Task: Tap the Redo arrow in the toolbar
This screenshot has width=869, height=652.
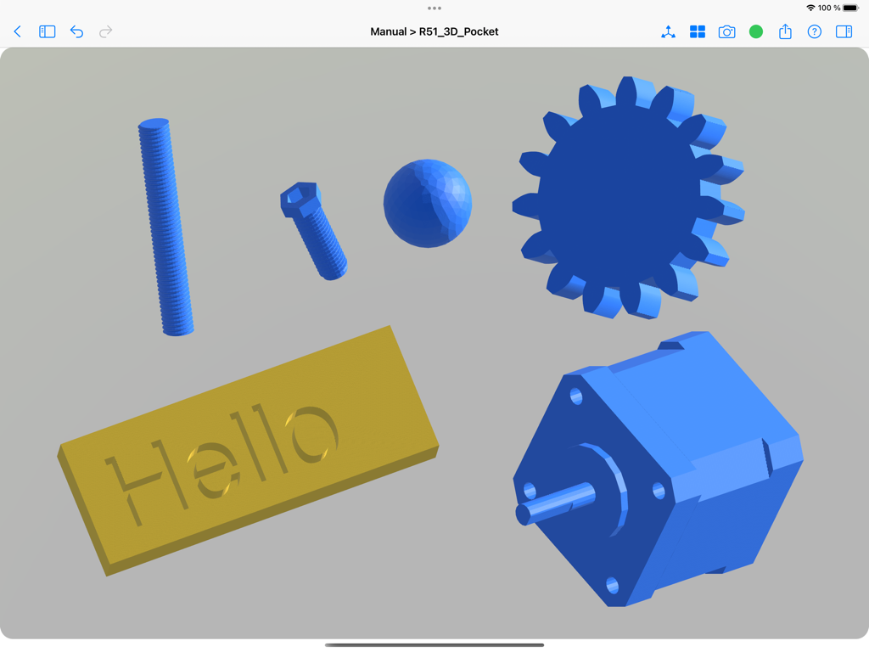Action: click(105, 31)
